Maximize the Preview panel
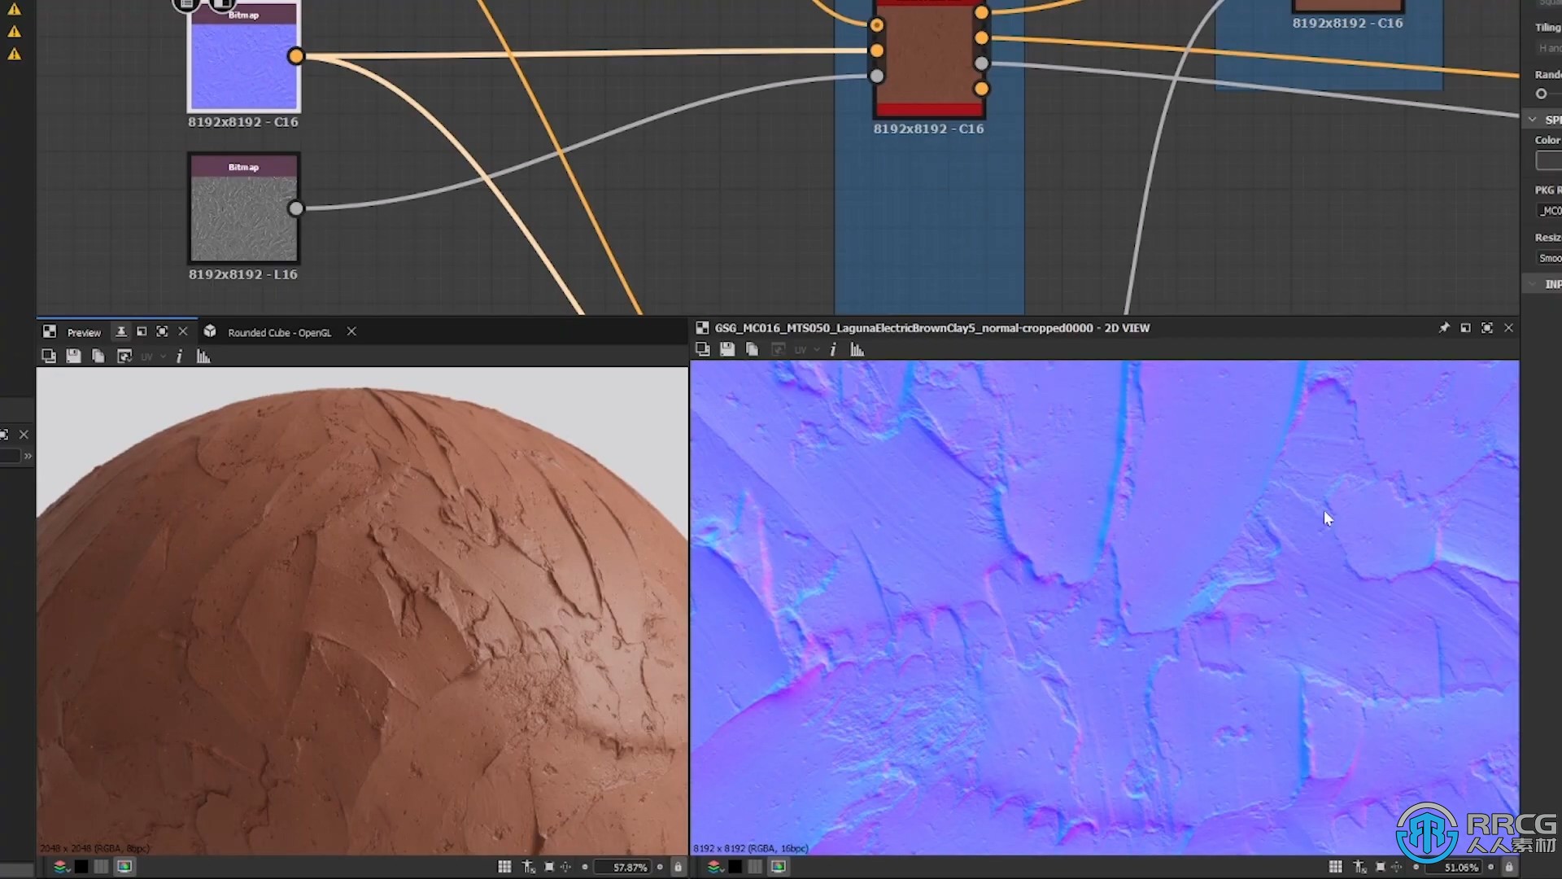 162,331
